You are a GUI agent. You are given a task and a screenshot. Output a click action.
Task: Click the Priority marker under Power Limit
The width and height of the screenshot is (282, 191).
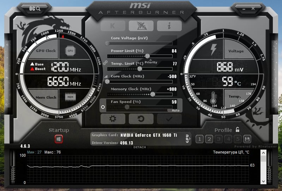(151, 62)
